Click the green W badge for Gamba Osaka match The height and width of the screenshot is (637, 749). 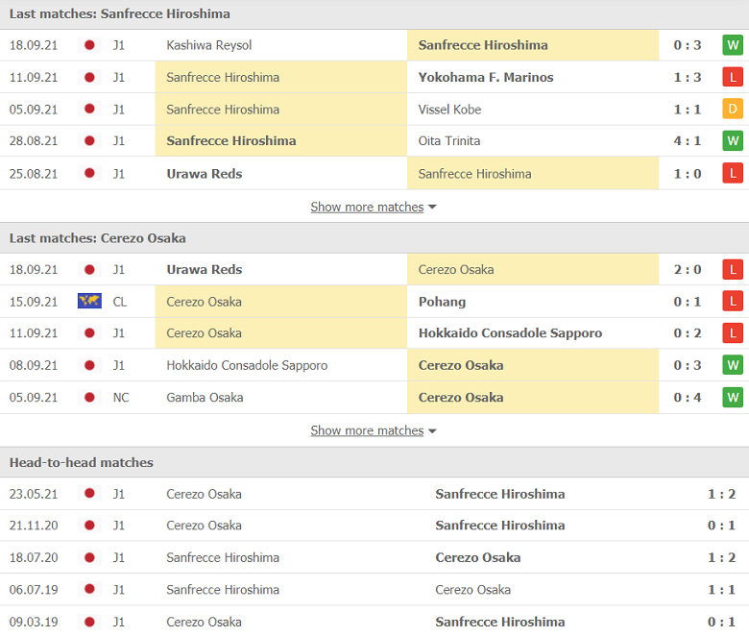pyautogui.click(x=733, y=398)
